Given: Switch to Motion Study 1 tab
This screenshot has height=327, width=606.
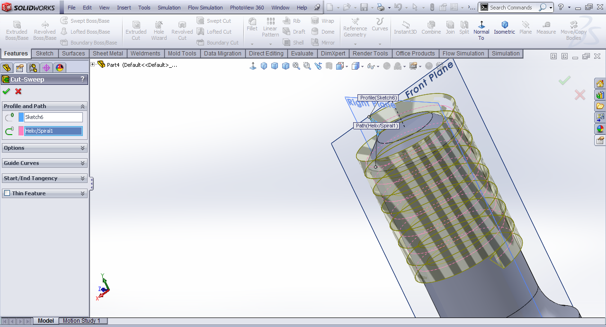Looking at the screenshot, I should pyautogui.click(x=81, y=321).
